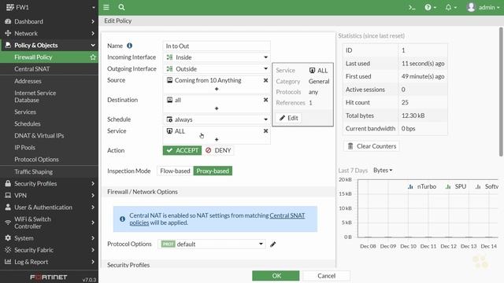Click Cancel to discard changes

point(326,276)
